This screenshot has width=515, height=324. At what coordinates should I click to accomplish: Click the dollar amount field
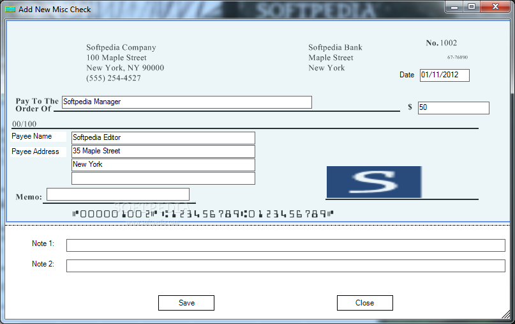[454, 108]
